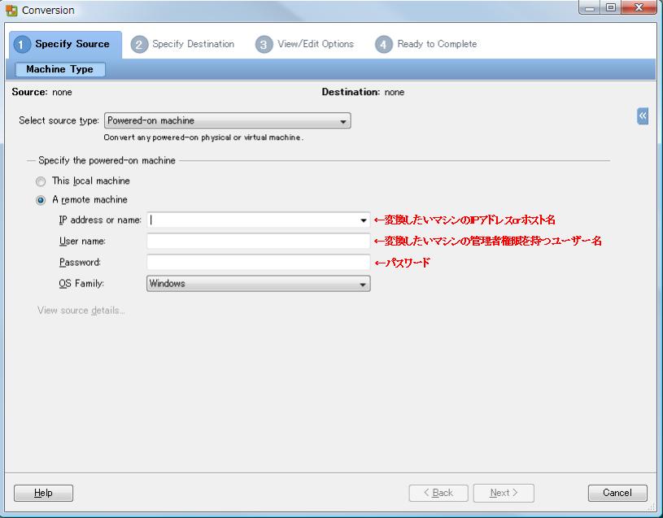Click step 4 circle icon
This screenshot has width=663, height=518.
pos(383,45)
